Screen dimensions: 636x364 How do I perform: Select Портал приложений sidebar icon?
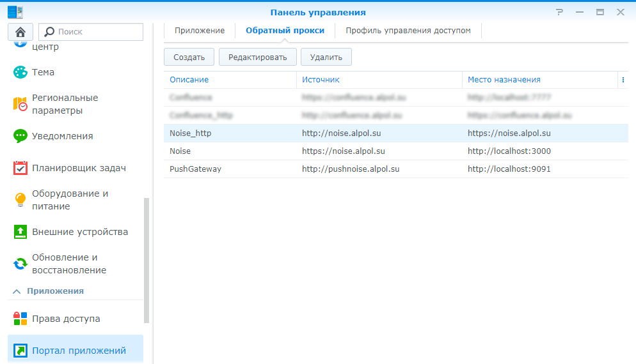pos(21,351)
